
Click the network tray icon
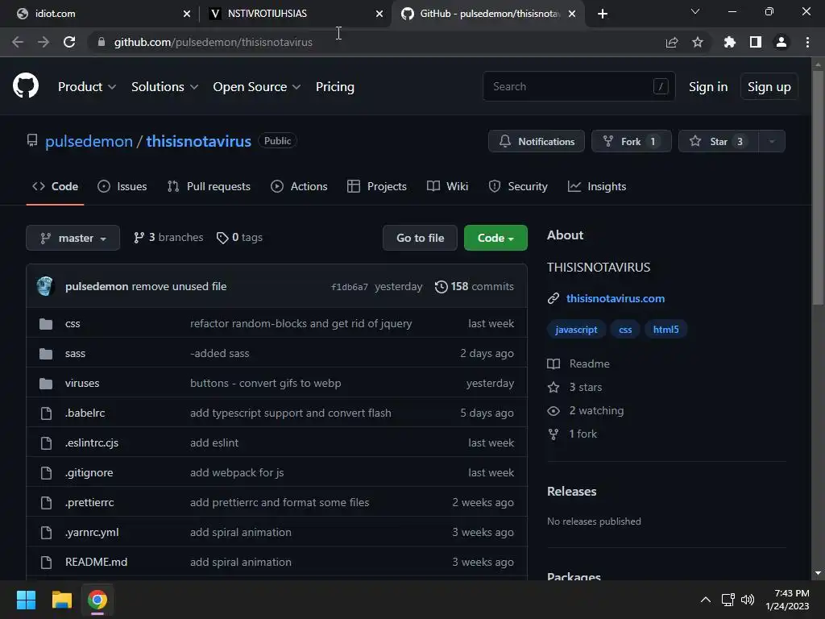point(728,600)
